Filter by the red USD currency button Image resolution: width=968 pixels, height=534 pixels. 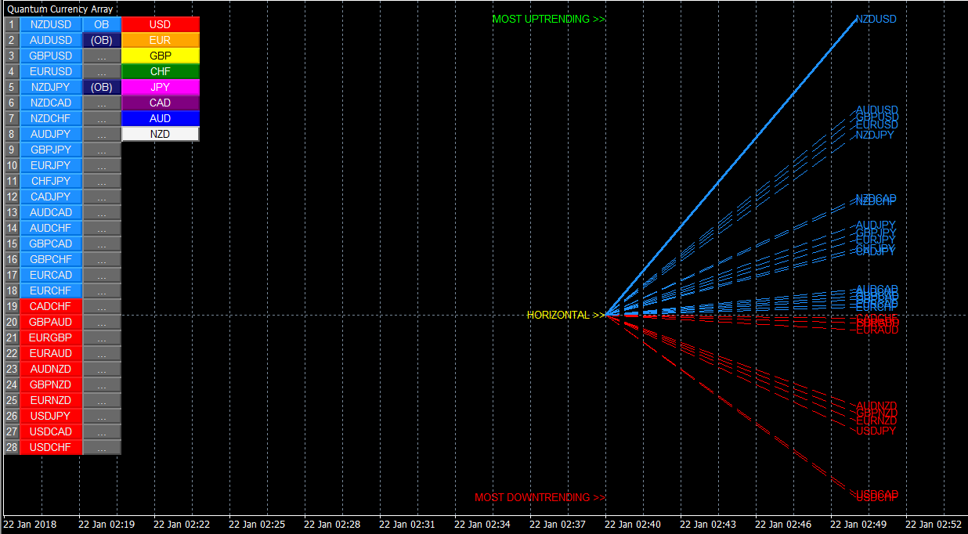pyautogui.click(x=161, y=24)
